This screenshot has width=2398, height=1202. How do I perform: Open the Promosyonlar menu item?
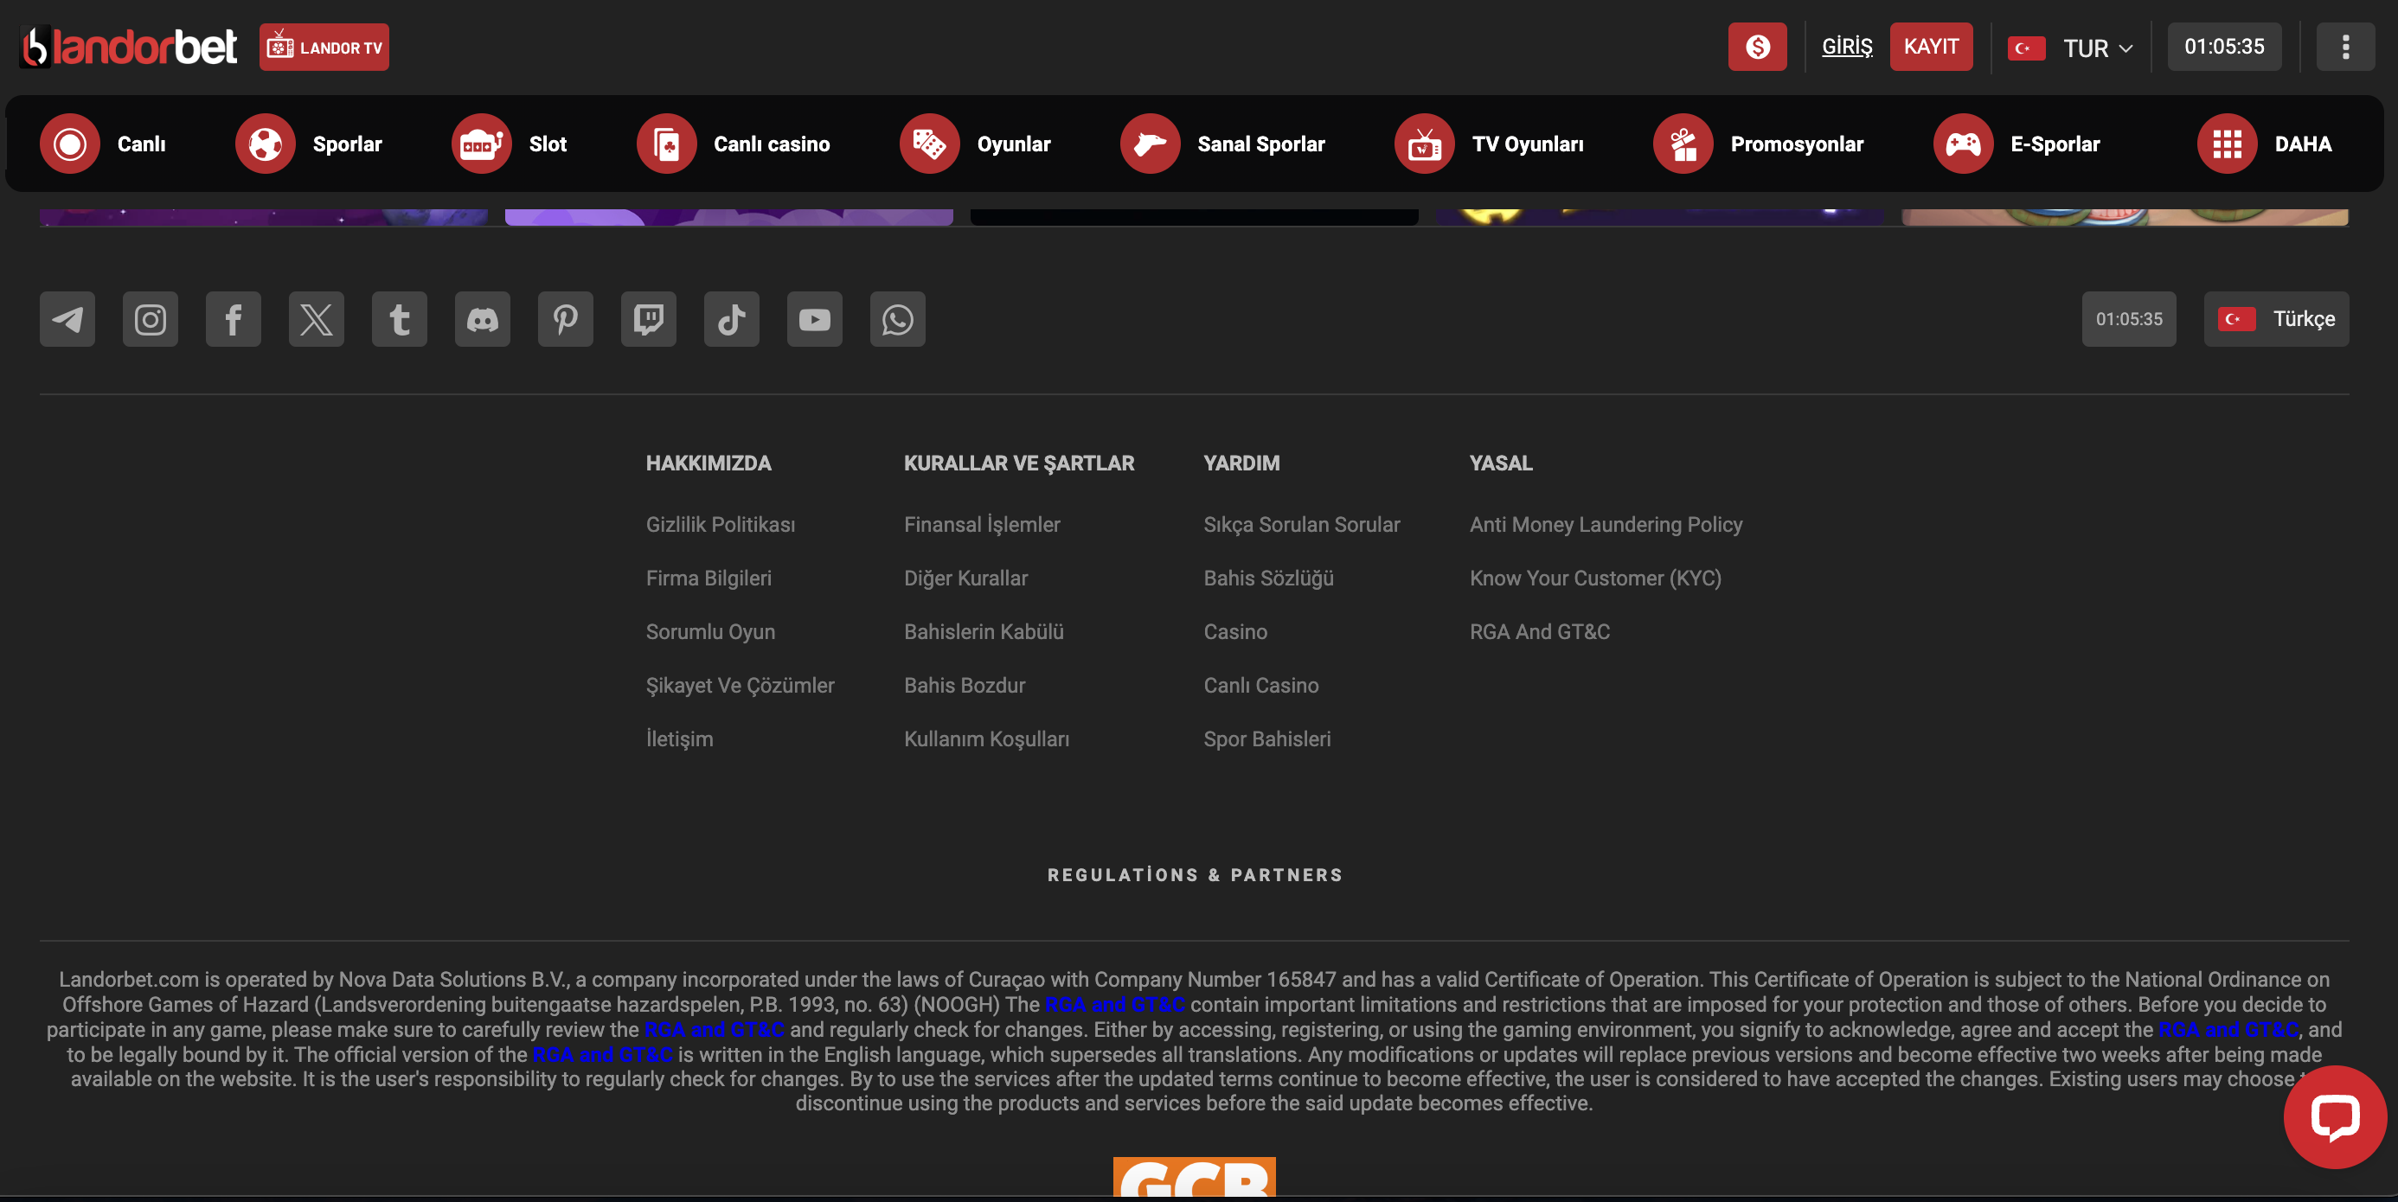1759,144
